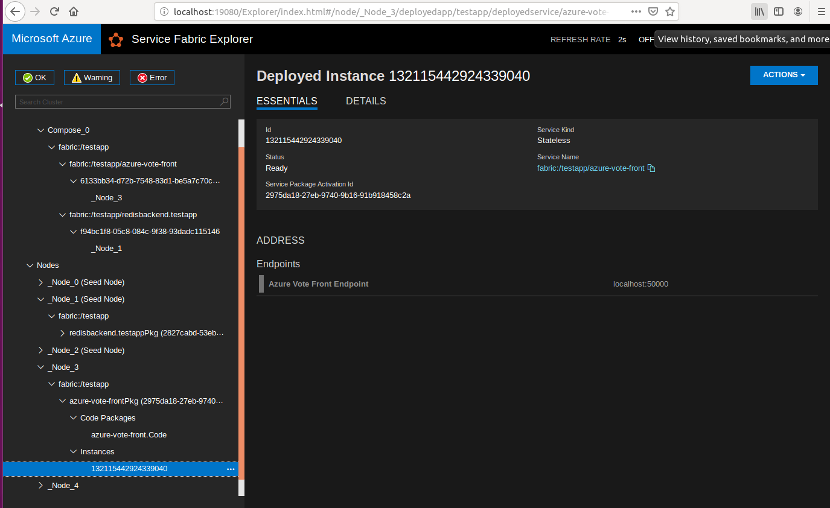Toggle the OK health filter
Viewport: 830px width, 508px height.
pyautogui.click(x=34, y=77)
